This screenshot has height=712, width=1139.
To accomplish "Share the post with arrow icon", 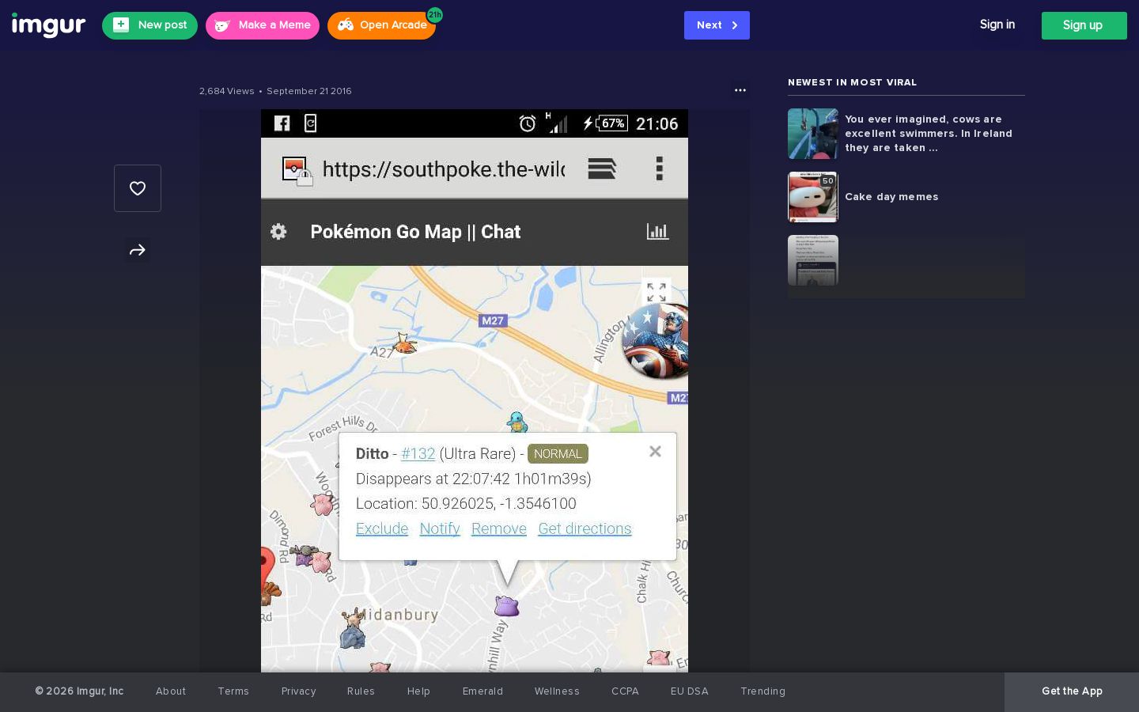I will (138, 250).
